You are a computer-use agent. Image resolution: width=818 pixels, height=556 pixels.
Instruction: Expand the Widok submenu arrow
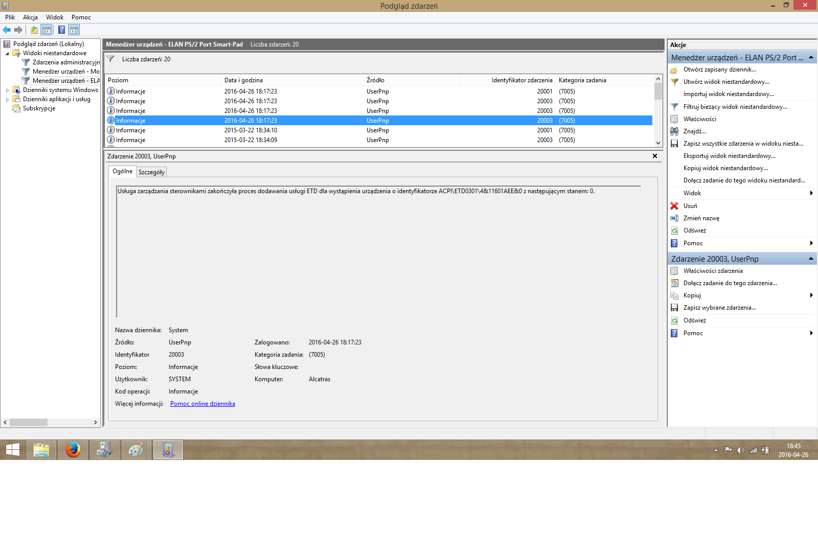(x=811, y=193)
